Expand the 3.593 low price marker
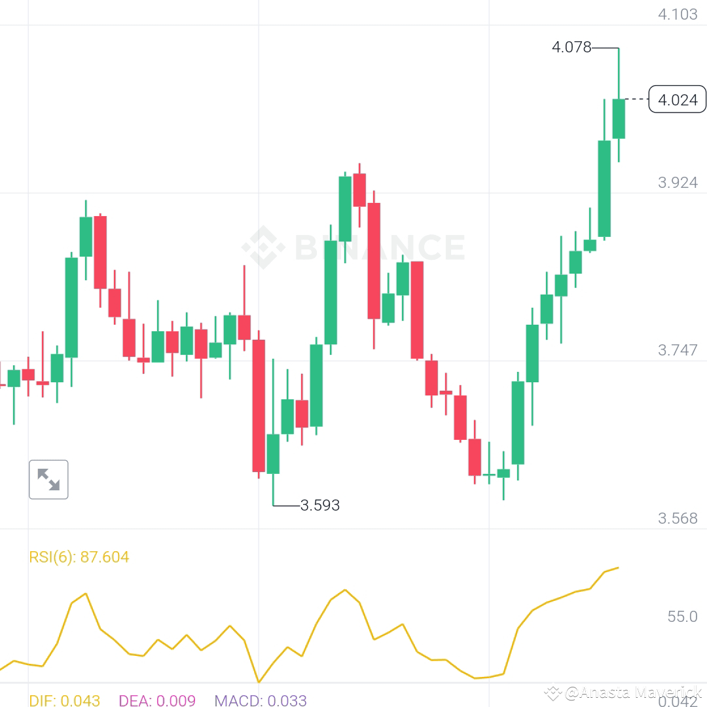 (319, 505)
